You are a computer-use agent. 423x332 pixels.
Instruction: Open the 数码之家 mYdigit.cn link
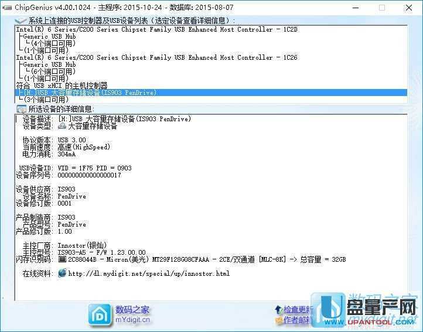click(x=132, y=314)
